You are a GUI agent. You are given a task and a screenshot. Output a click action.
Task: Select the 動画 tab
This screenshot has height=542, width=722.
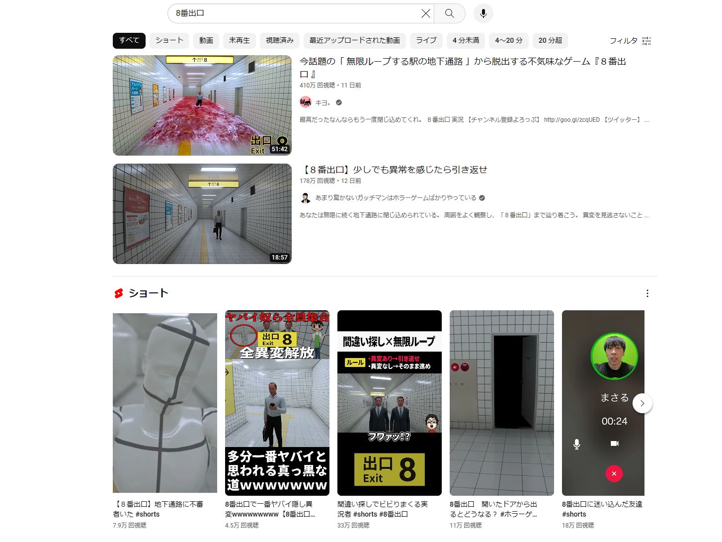205,40
